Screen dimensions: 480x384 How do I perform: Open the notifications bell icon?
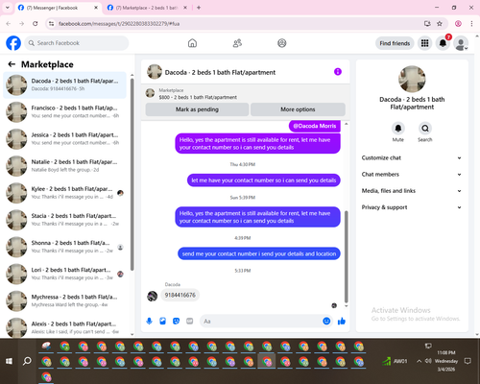[x=443, y=43]
